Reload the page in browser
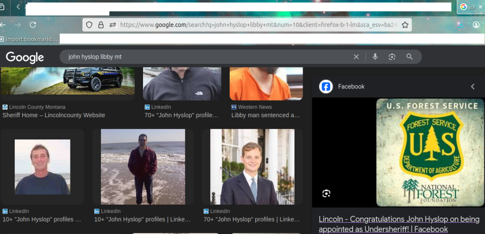This screenshot has width=485, height=234. click(x=33, y=25)
